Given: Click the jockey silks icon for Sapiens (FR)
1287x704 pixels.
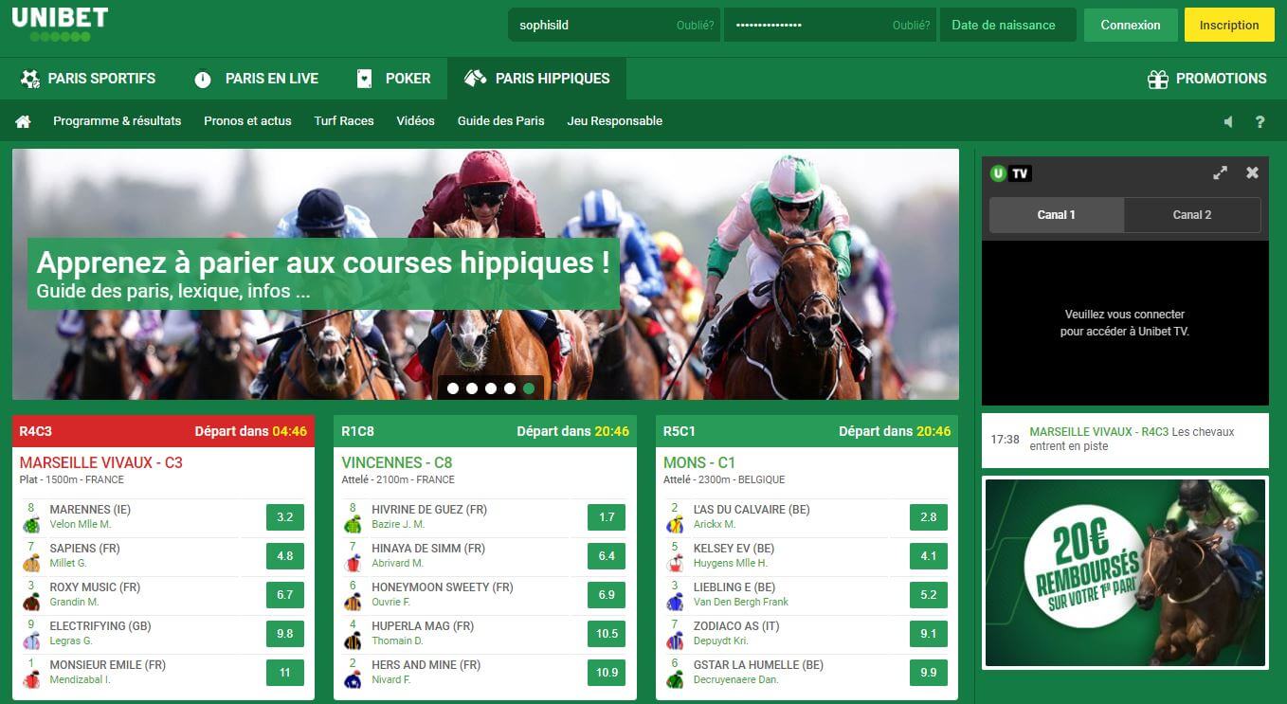Looking at the screenshot, I should (x=32, y=563).
